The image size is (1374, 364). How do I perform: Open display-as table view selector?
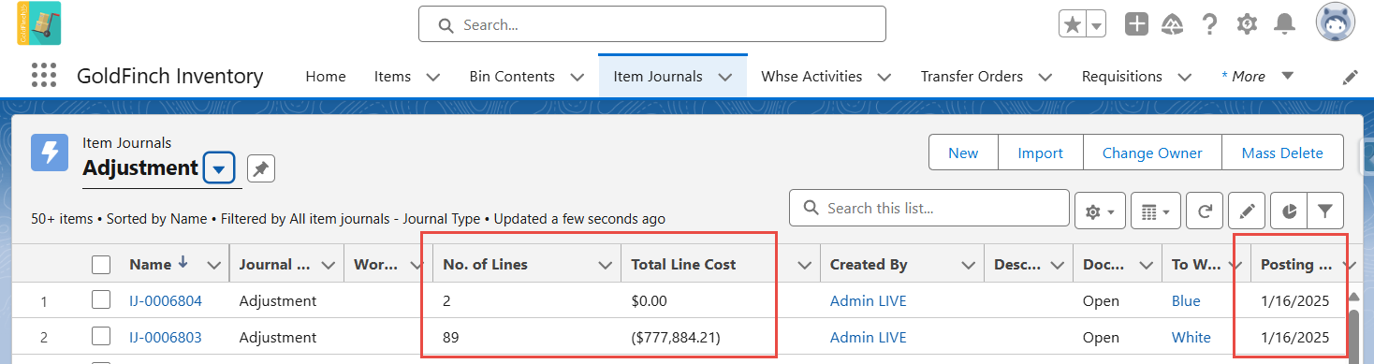click(1155, 211)
